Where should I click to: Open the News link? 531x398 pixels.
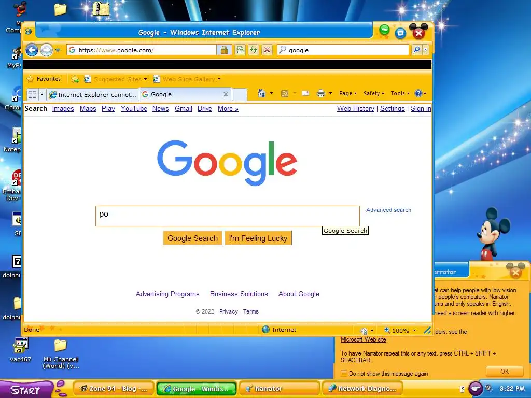(x=161, y=109)
